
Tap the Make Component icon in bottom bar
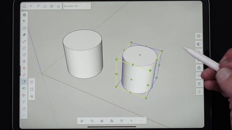coord(112,121)
